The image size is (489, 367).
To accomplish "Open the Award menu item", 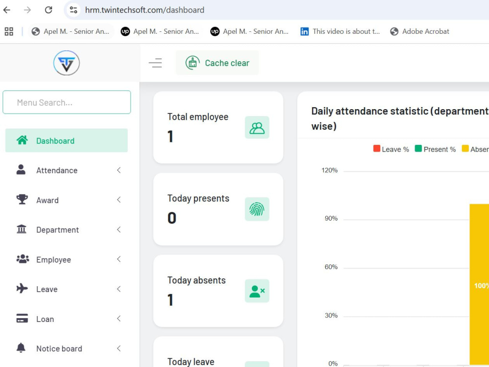I will pyautogui.click(x=67, y=200).
